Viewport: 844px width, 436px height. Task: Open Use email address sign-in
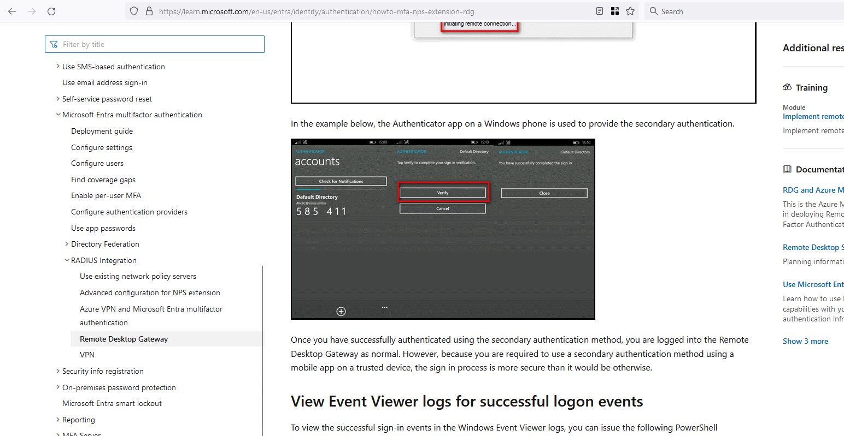[x=105, y=82]
